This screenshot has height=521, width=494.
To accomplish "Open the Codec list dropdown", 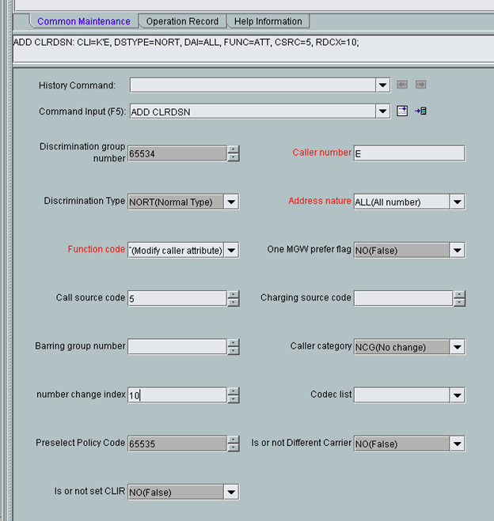I will [x=457, y=395].
